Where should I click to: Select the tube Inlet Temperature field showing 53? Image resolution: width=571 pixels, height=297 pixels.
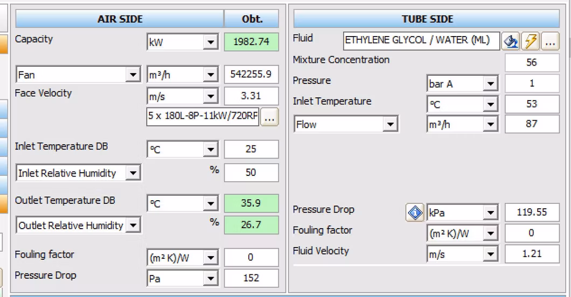532,104
